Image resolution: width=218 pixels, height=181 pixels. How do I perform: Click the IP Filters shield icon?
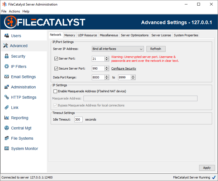click(x=7, y=67)
